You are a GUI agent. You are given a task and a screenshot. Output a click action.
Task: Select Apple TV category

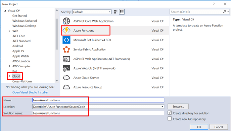[x=18, y=51]
